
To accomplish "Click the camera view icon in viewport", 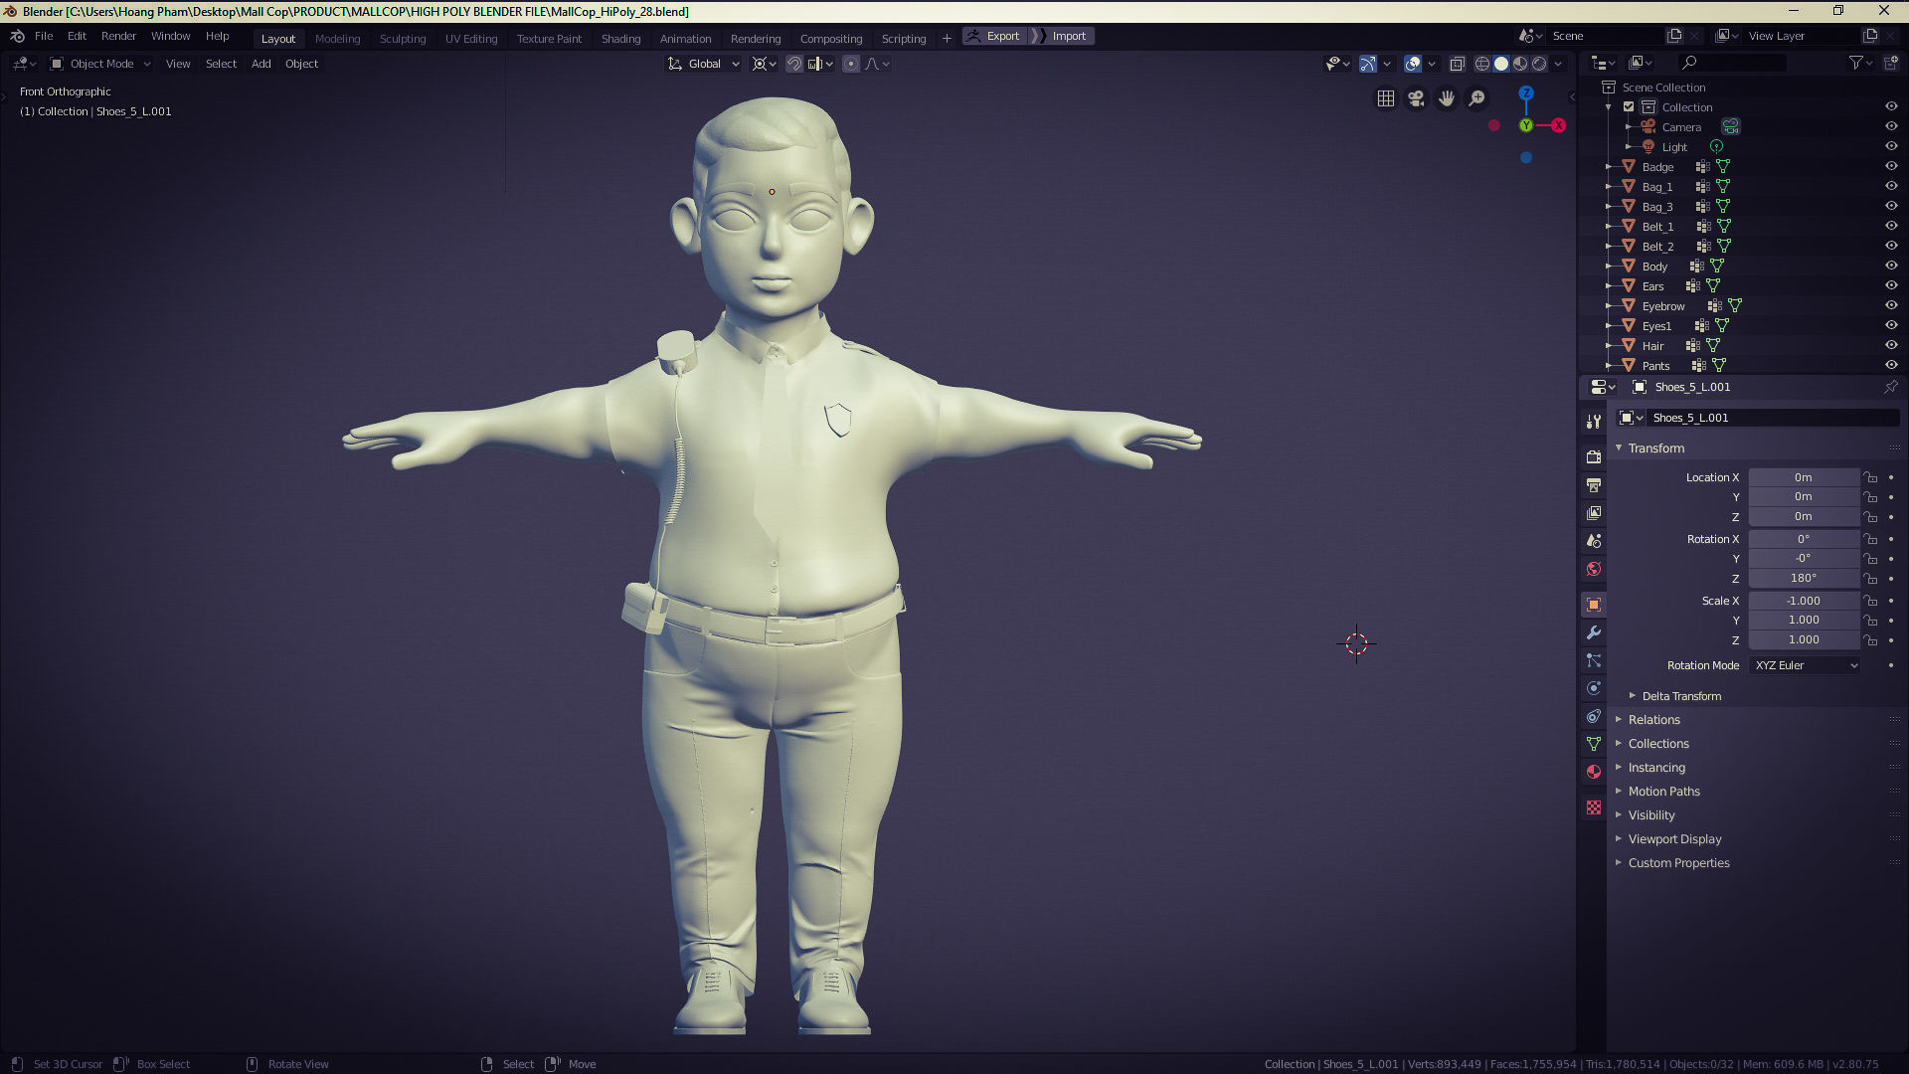I will [x=1416, y=98].
